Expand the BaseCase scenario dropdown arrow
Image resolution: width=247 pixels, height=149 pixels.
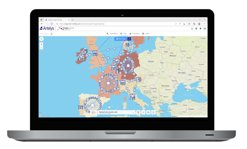pyautogui.click(x=129, y=39)
